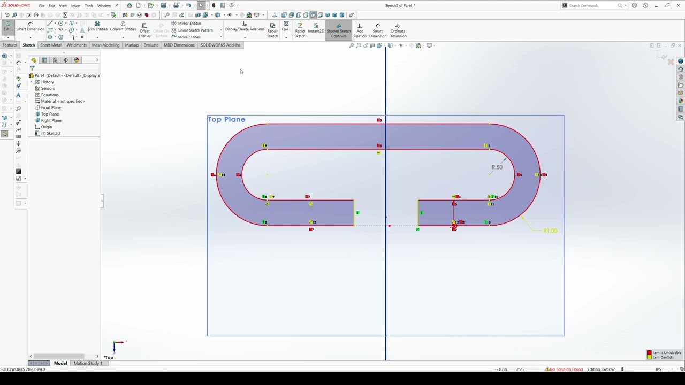Select Sensors in the feature tree
Image resolution: width=685 pixels, height=385 pixels.
click(48, 88)
